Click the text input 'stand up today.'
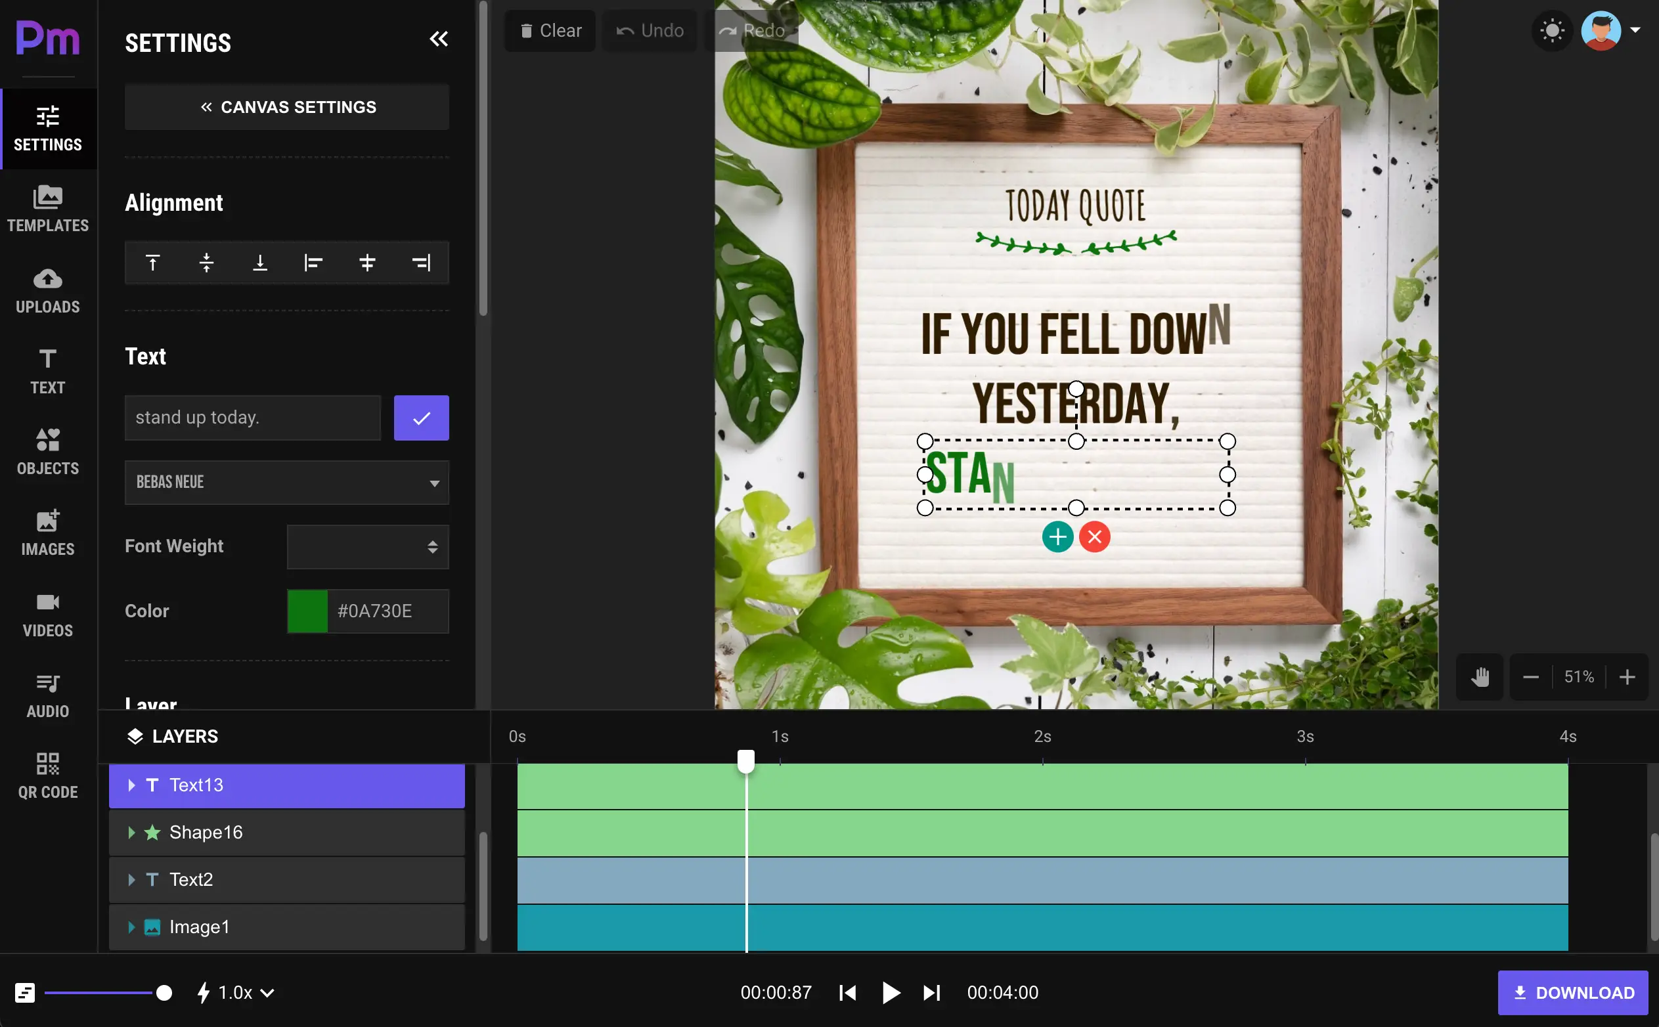 (253, 418)
